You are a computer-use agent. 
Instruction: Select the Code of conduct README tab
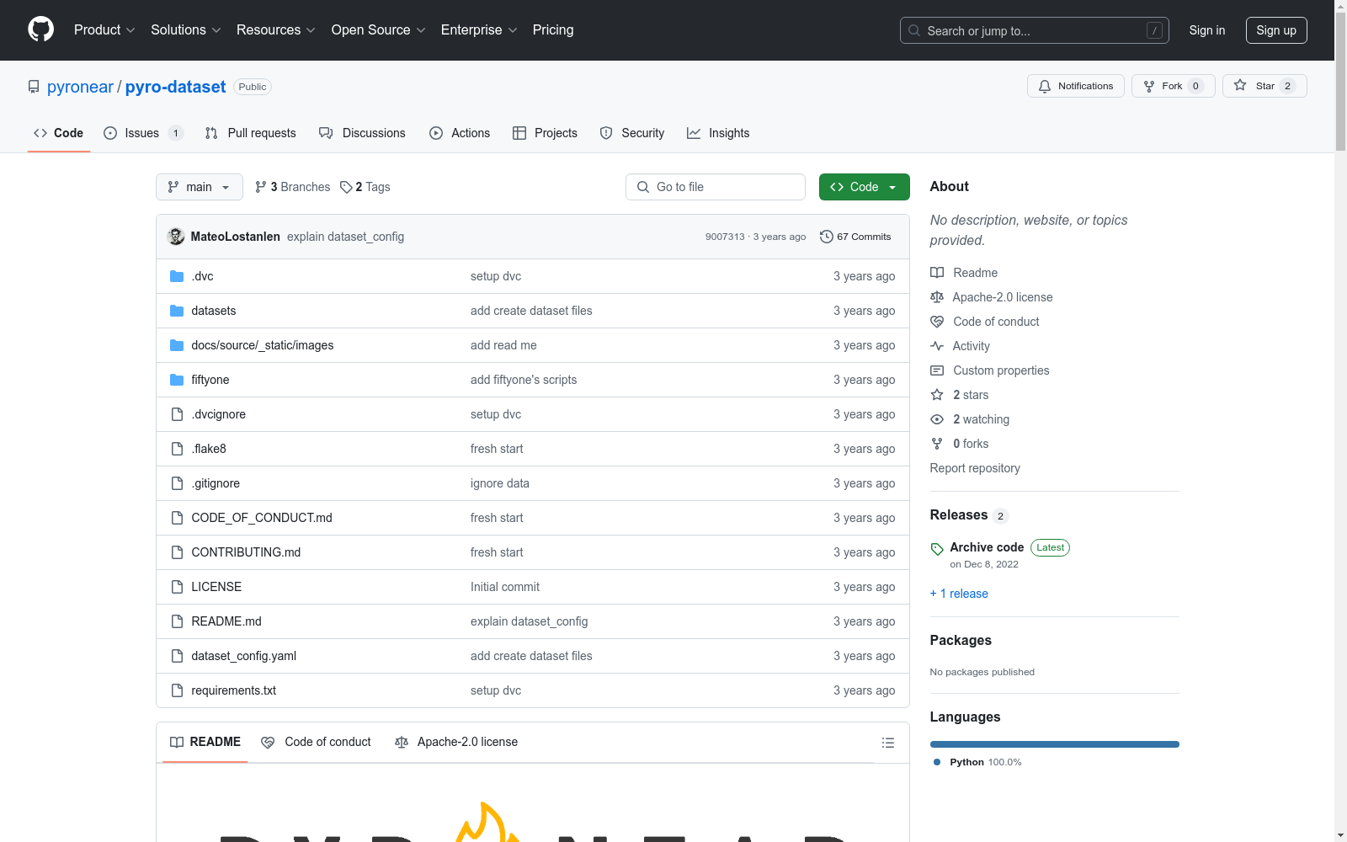[316, 742]
